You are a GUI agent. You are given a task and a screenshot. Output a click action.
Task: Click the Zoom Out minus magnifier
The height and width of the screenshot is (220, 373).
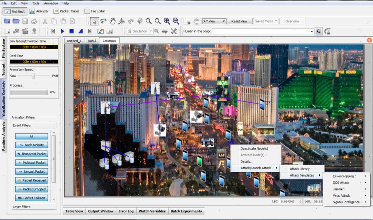click(x=176, y=21)
